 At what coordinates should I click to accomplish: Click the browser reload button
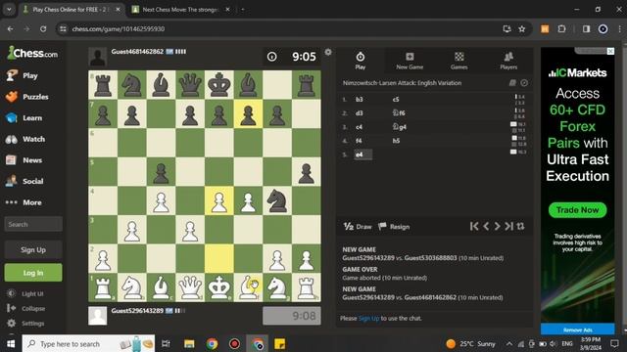[43, 28]
